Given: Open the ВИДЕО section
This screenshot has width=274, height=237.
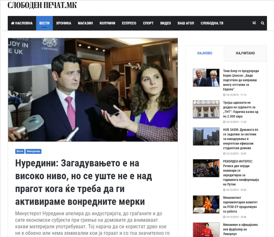Looking at the screenshot, I should pos(166,23).
